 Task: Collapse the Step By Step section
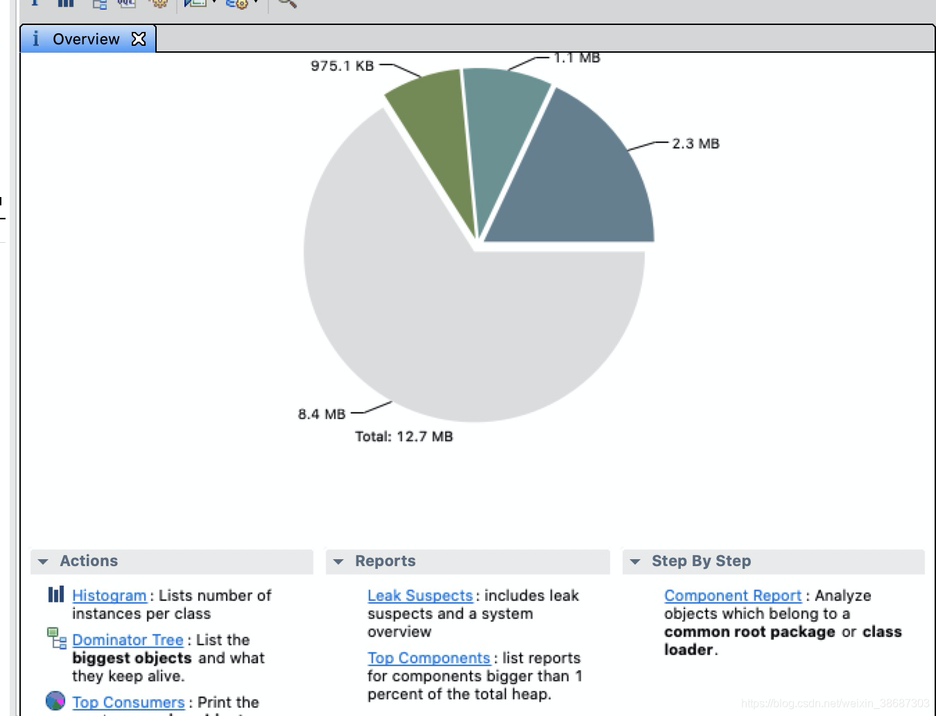(x=635, y=561)
